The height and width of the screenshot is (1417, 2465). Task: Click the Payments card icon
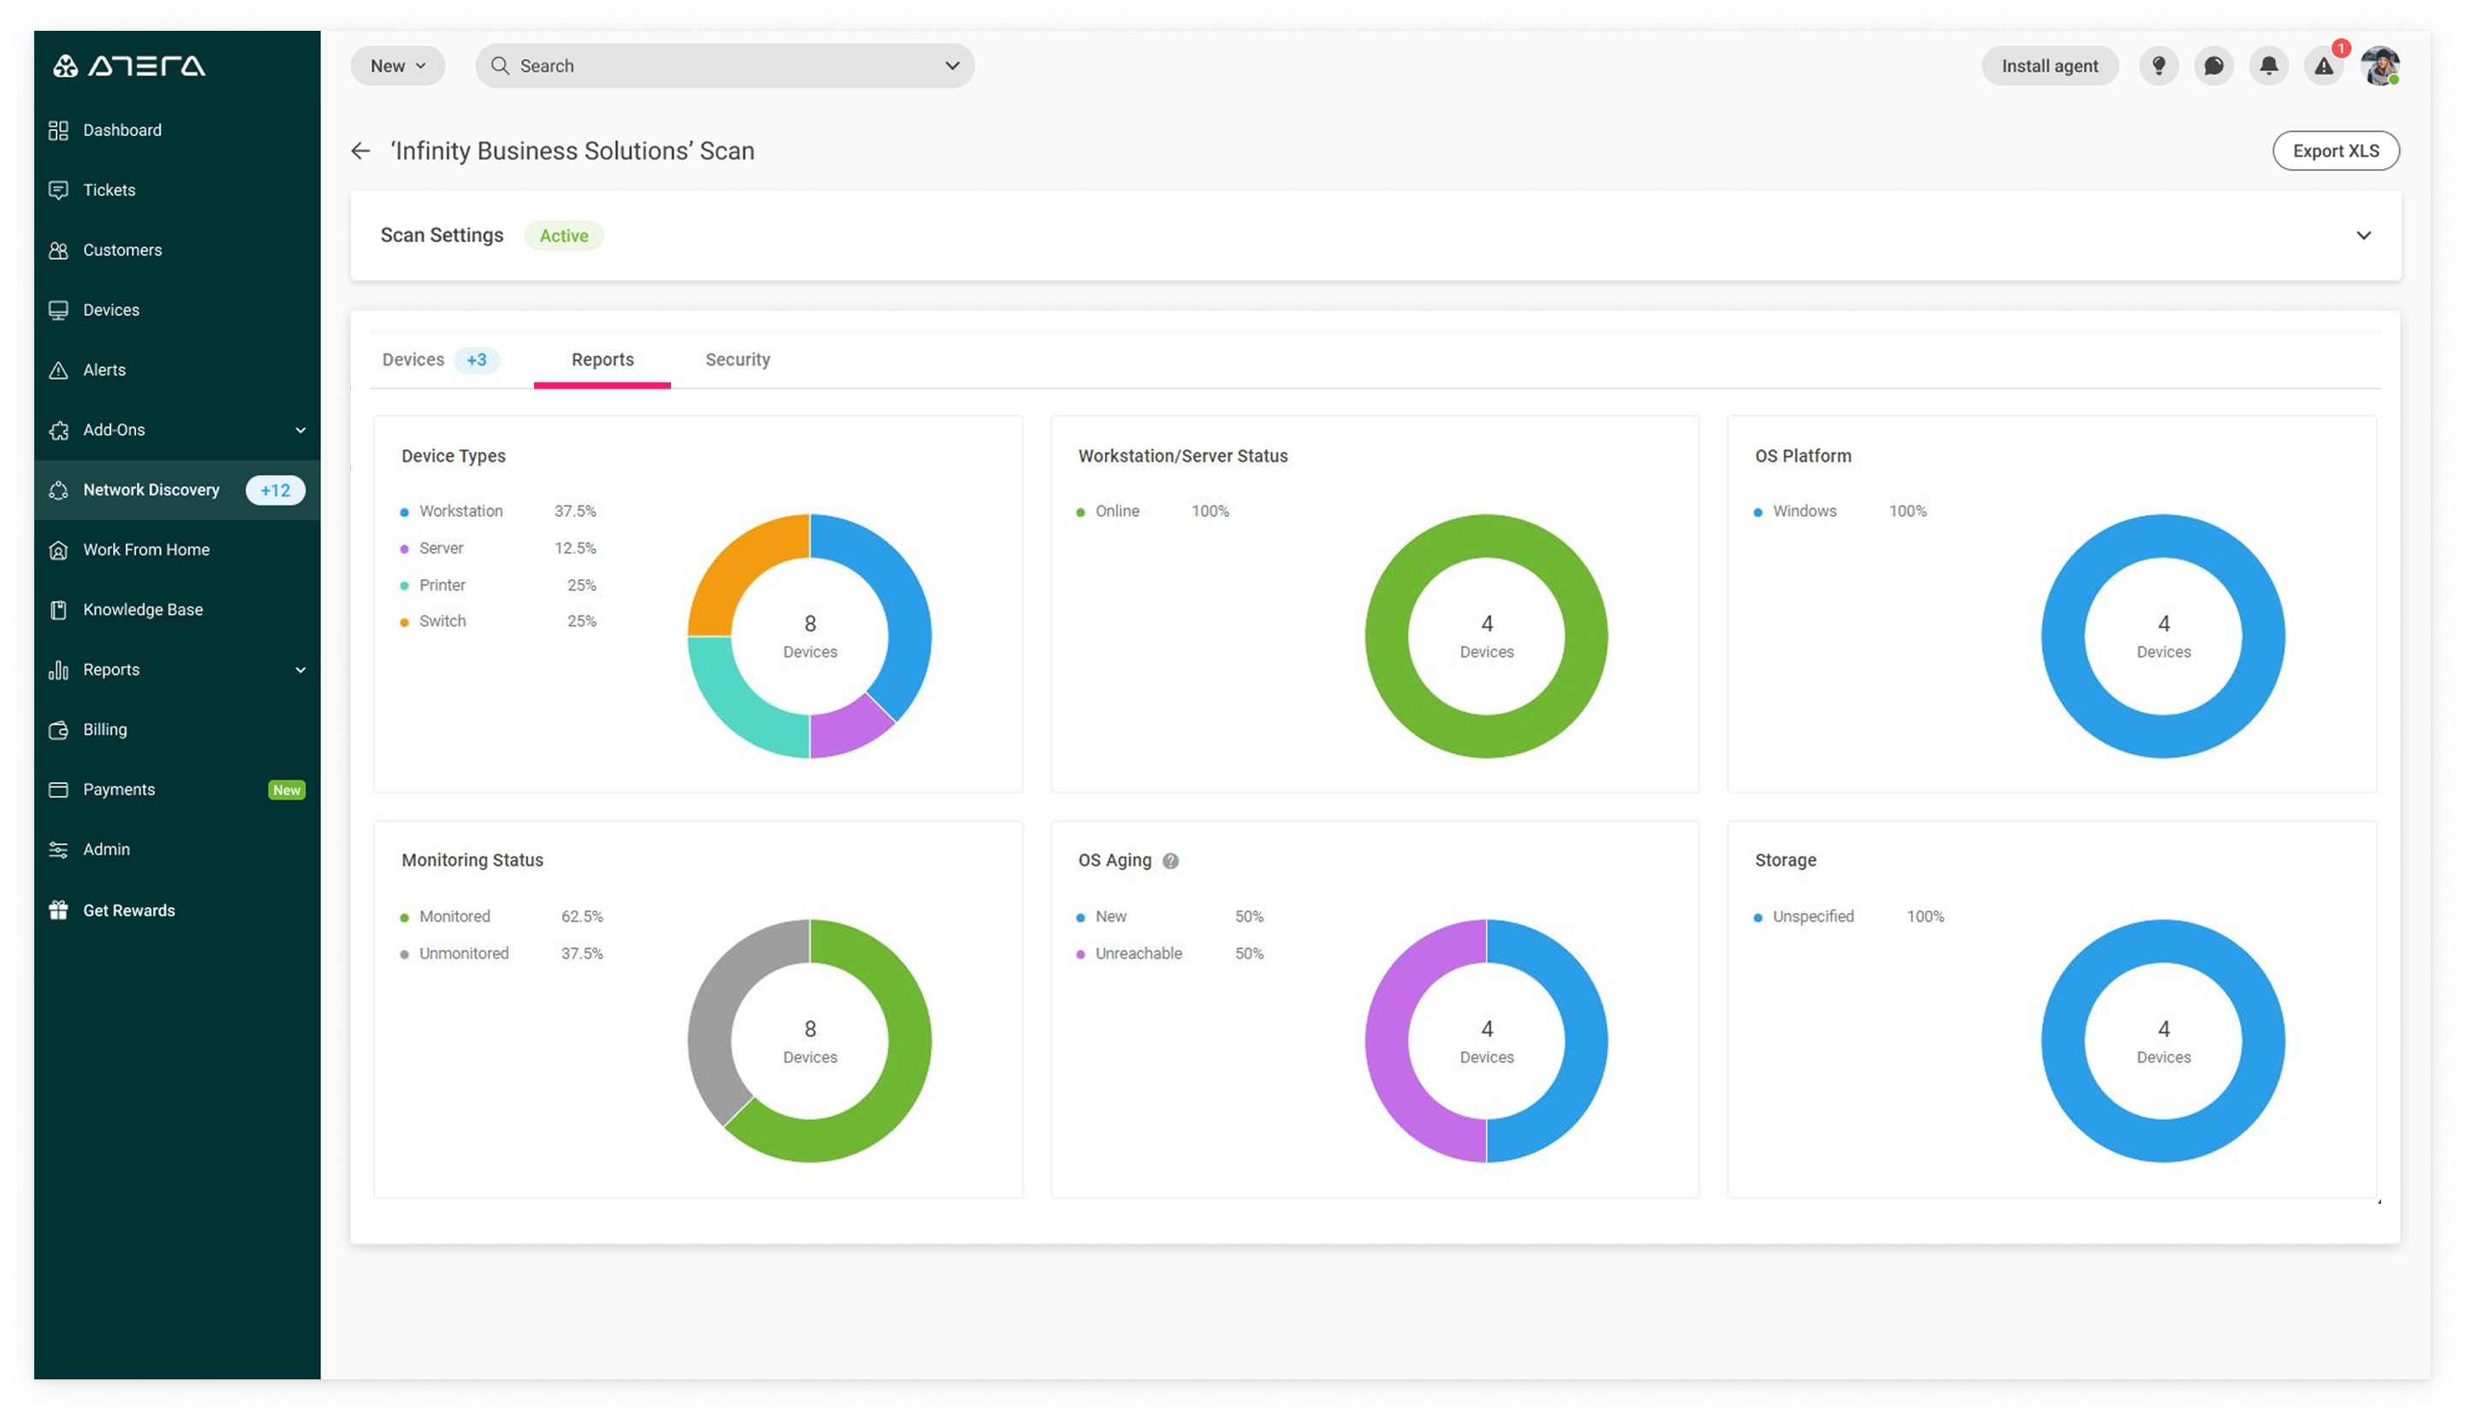click(x=58, y=791)
